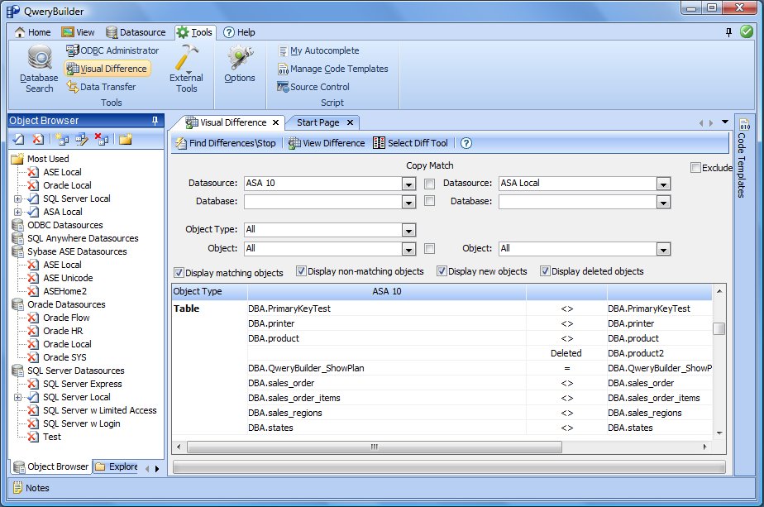Screen dimensions: 764x507
Task: Click the ribbon pin icon at top right
Action: 729,32
